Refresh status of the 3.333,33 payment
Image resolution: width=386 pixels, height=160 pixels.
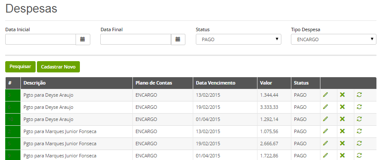(359, 107)
